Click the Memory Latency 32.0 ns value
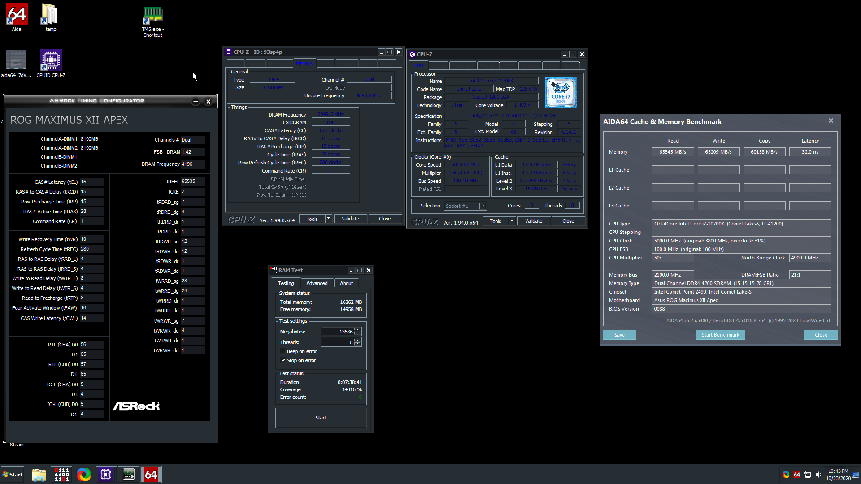The height and width of the screenshot is (484, 861). point(810,152)
